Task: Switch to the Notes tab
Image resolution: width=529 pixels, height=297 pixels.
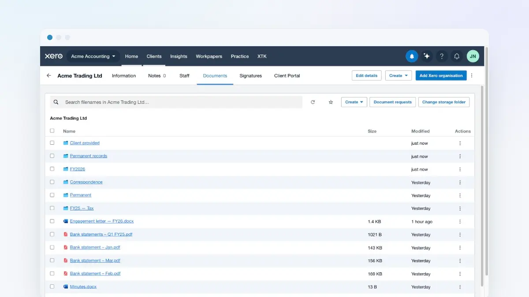Action: pos(157,76)
